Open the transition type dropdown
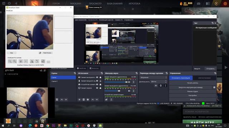Image resolution: width=229 pixels, height=128 pixels. coord(153,78)
